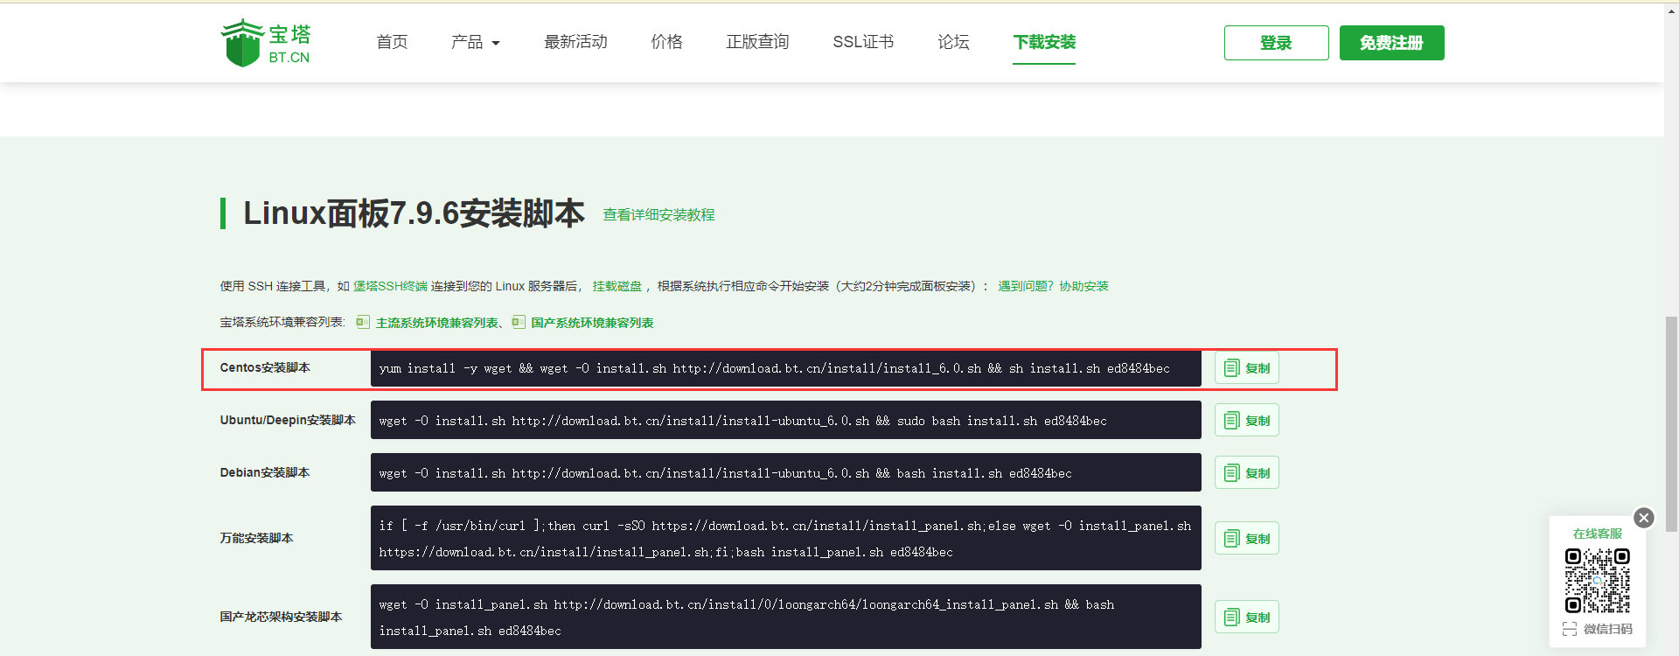1679x656 pixels.
Task: Click the Linux面板7.9.6安装脚本 heading
Action: [x=414, y=213]
